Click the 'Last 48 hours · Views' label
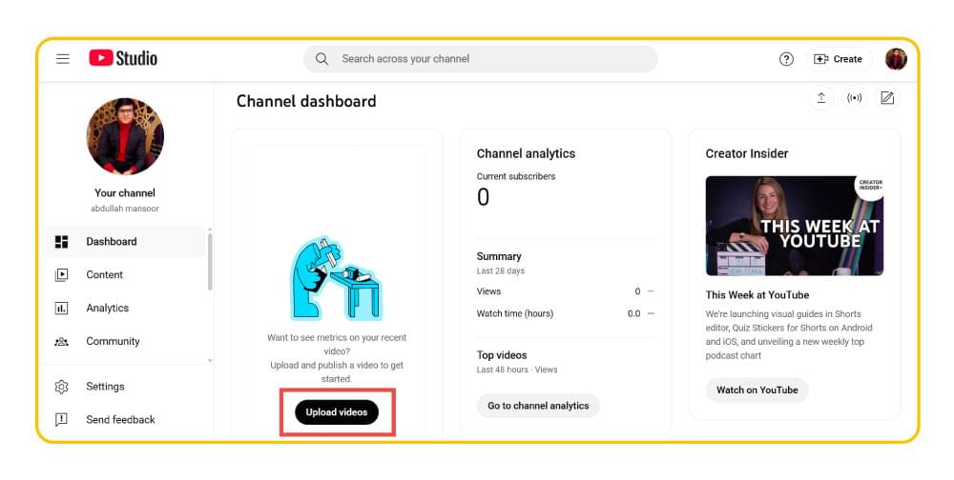This screenshot has width=954, height=480. click(x=517, y=370)
